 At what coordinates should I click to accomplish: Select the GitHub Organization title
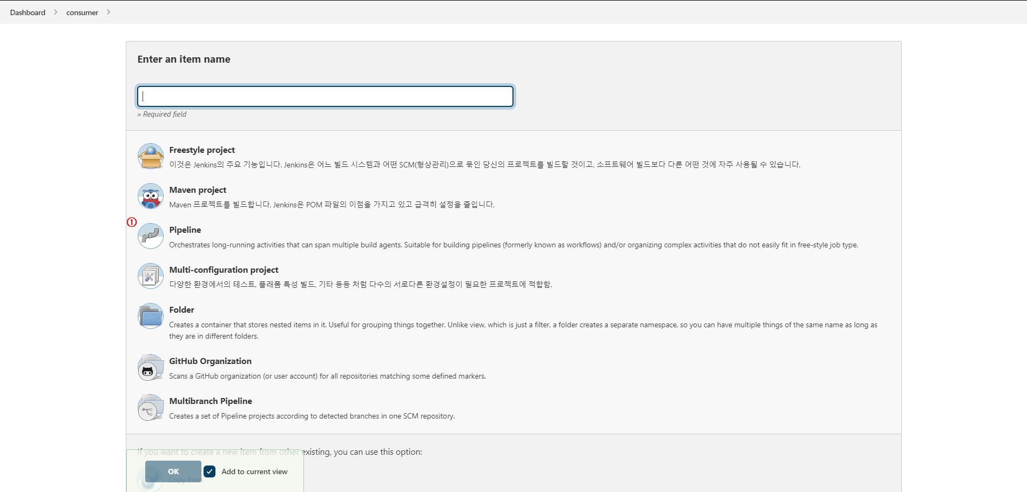tap(210, 361)
